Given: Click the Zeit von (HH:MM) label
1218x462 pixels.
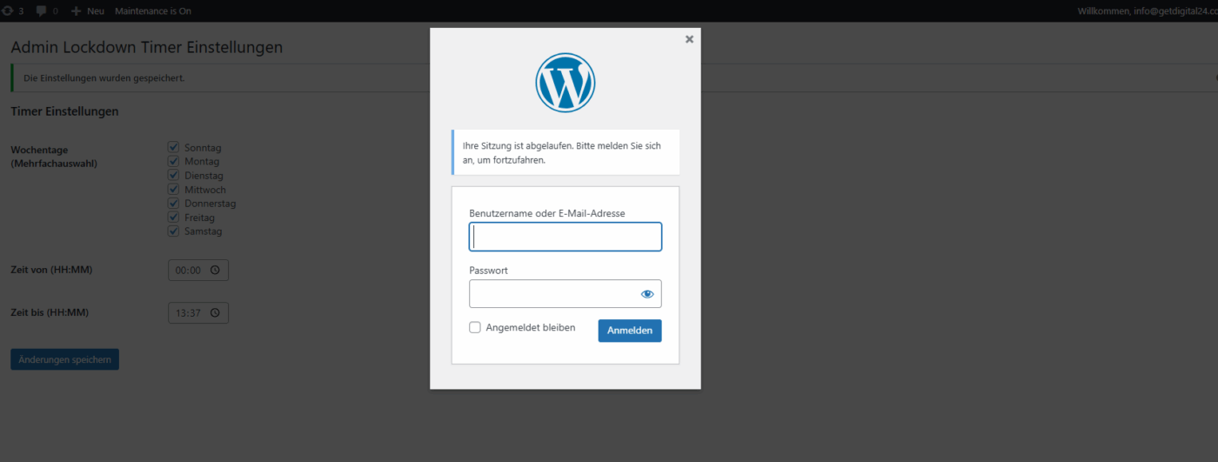Looking at the screenshot, I should (51, 270).
